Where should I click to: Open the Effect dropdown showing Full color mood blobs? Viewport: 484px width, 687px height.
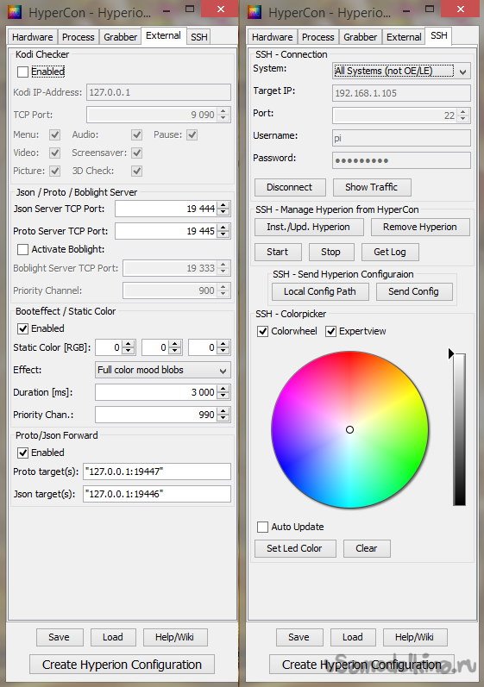coord(163,370)
